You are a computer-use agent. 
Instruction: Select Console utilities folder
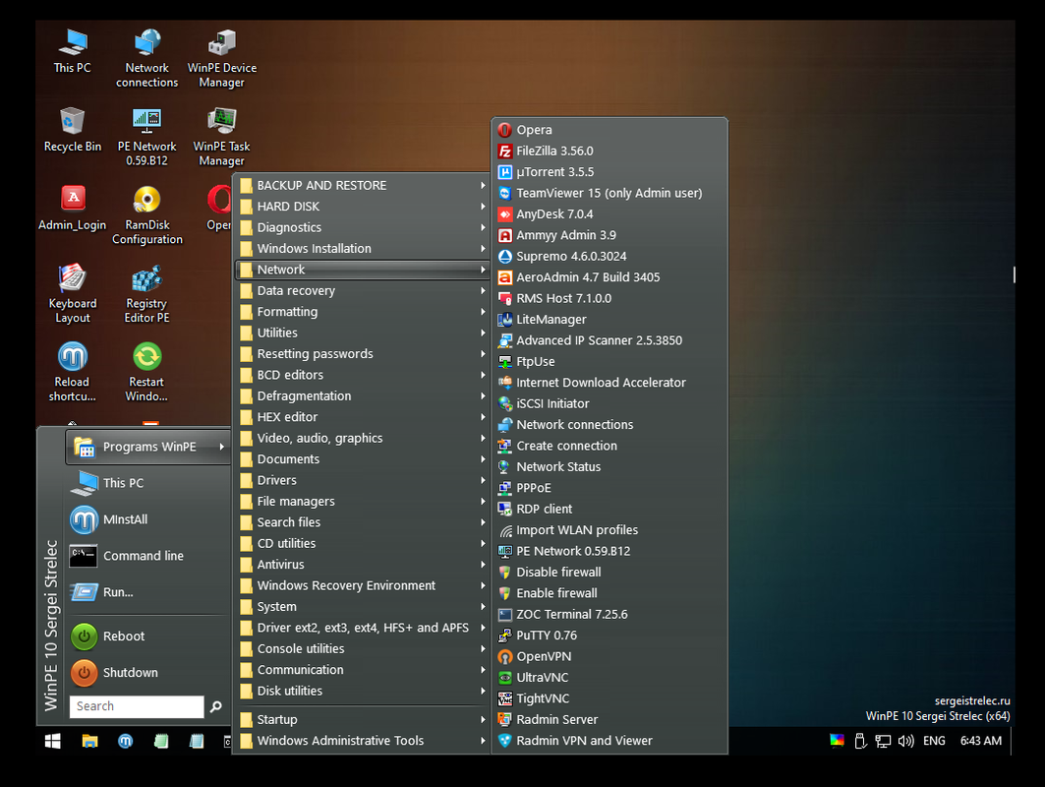click(362, 649)
